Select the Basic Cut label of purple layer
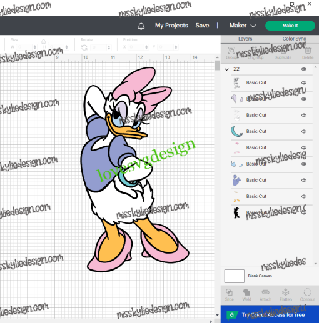 click(256, 180)
